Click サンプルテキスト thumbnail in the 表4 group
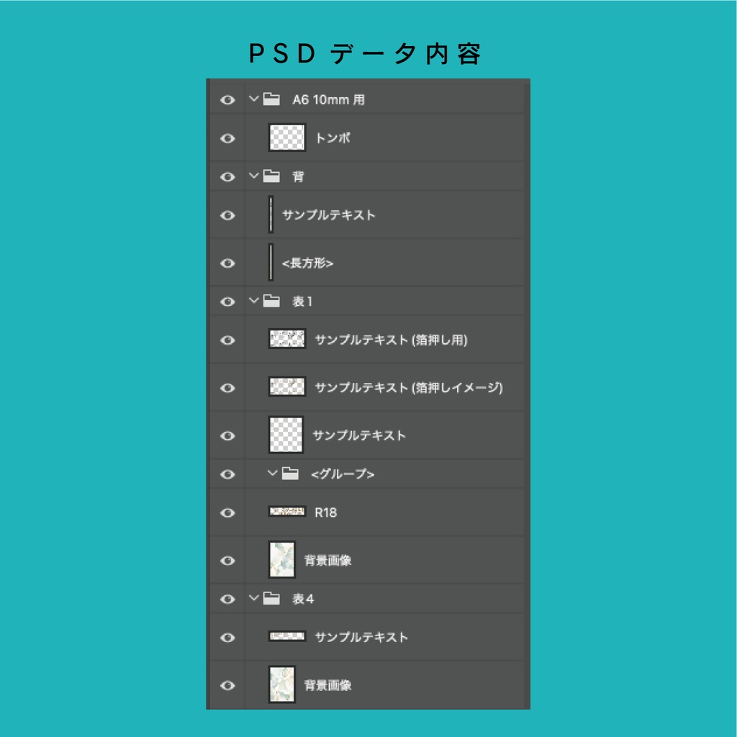The height and width of the screenshot is (737, 737). (286, 636)
